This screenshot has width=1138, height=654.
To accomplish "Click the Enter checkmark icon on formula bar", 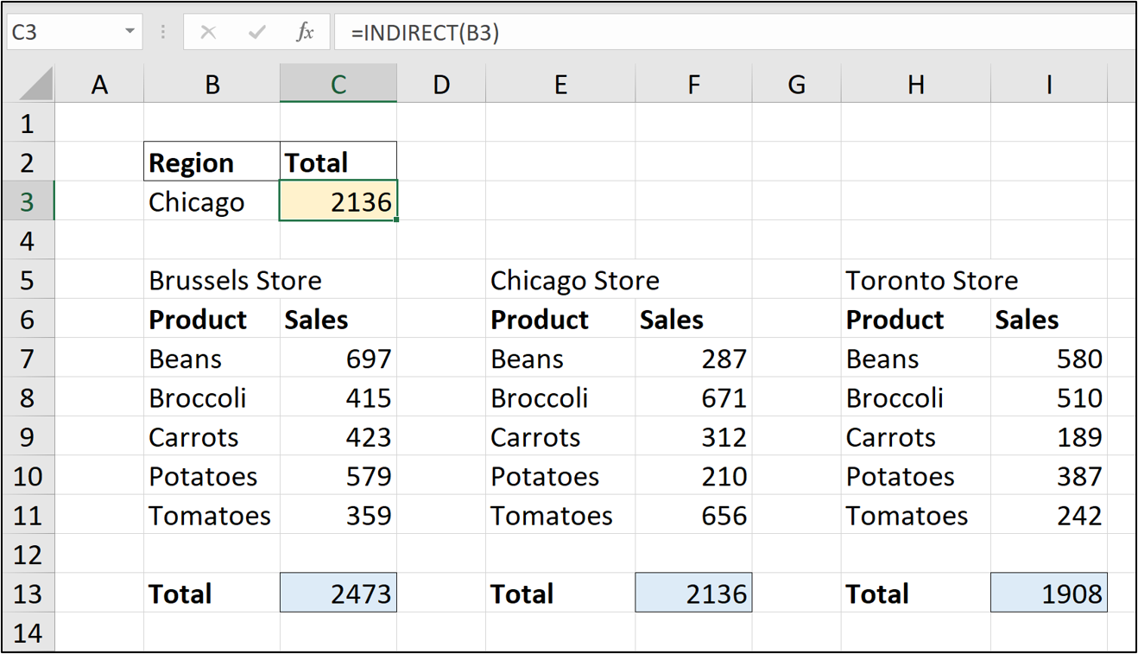I will click(x=256, y=31).
